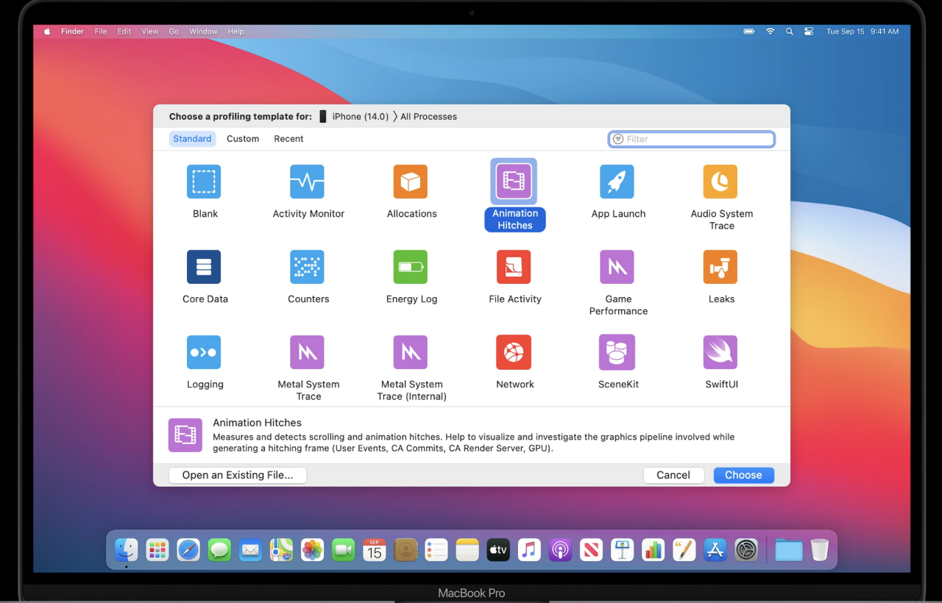Screen dimensions: 942x603
Task: Click the Spotlight search icon
Action: tap(790, 32)
